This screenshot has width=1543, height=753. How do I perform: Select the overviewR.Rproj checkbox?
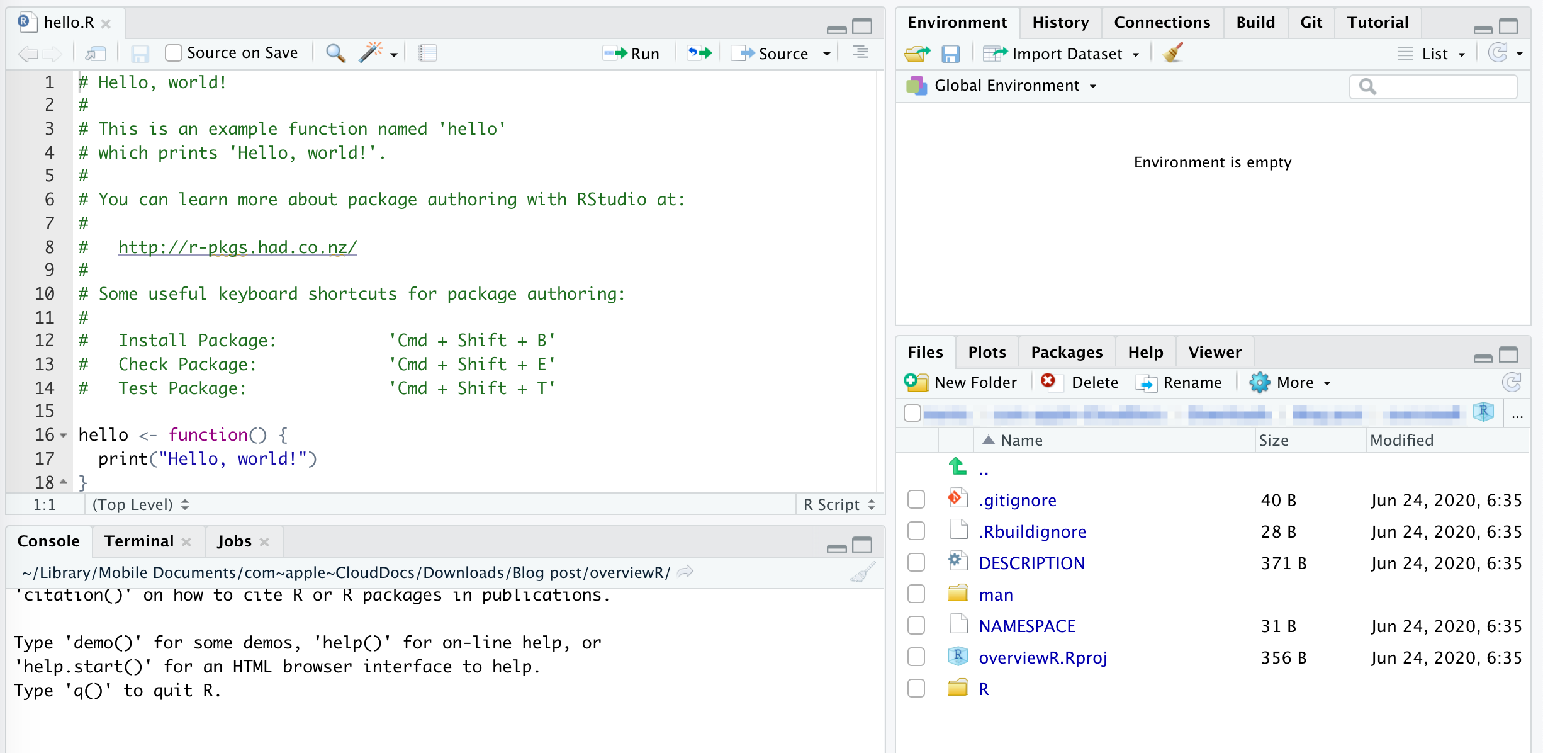coord(916,657)
